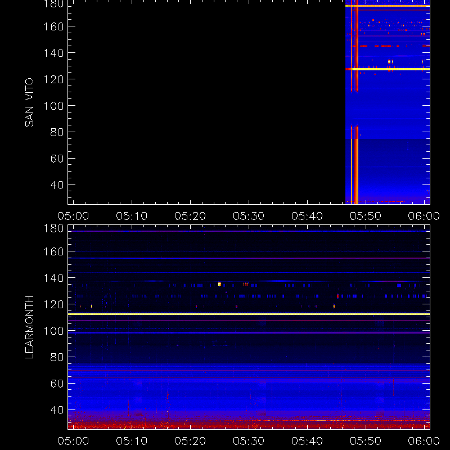Select the 80 tick on LEARMONTH axis
This screenshot has height=450, width=450.
pos(57,357)
